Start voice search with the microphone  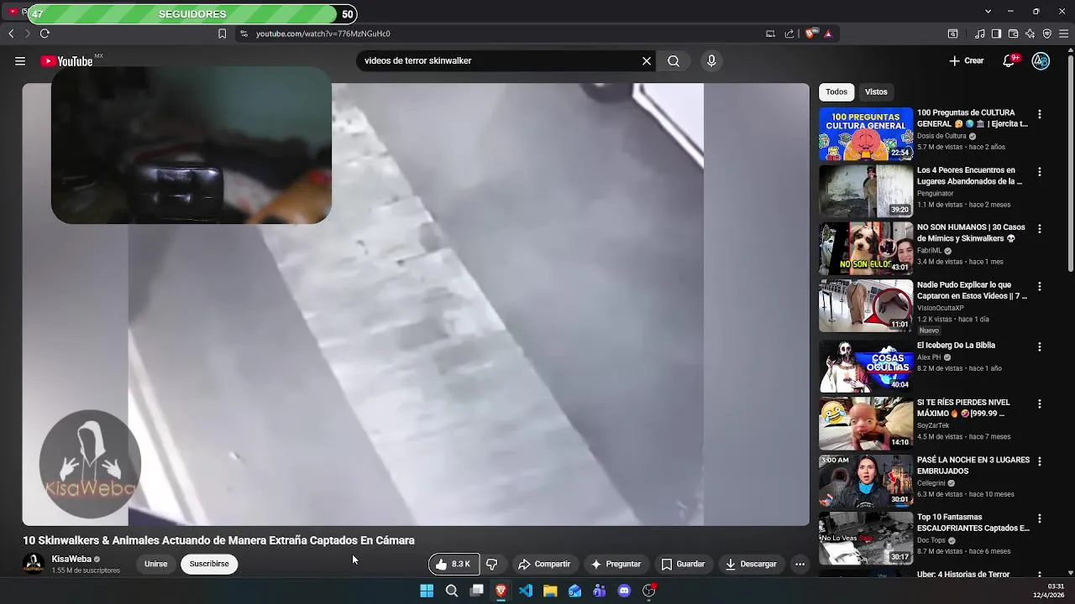tap(711, 61)
